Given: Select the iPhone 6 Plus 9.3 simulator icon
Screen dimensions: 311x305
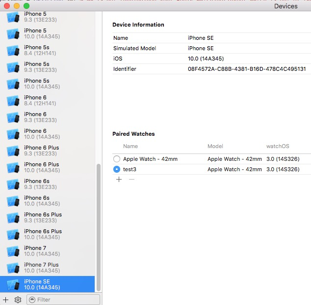Looking at the screenshot, I should point(13,151).
